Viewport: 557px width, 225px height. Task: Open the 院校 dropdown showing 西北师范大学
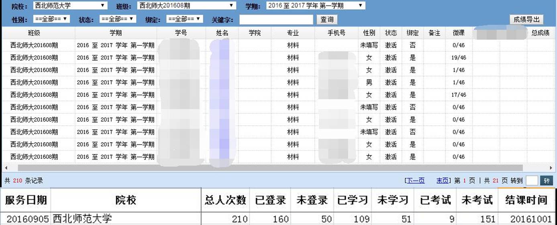70,6
